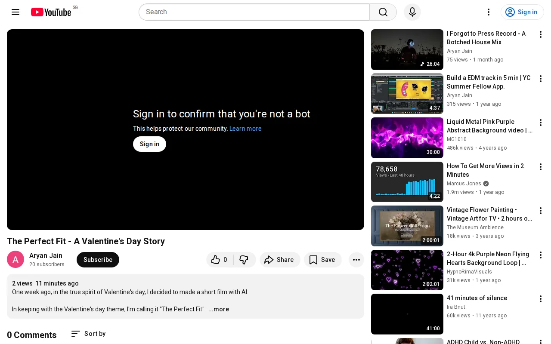Open 'Liquid Metal Pink Purple Abstract' title
The image size is (551, 344).
489,126
